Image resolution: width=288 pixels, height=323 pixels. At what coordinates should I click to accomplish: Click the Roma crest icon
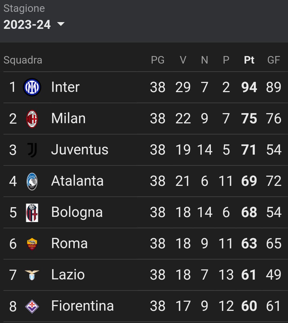[x=32, y=244]
